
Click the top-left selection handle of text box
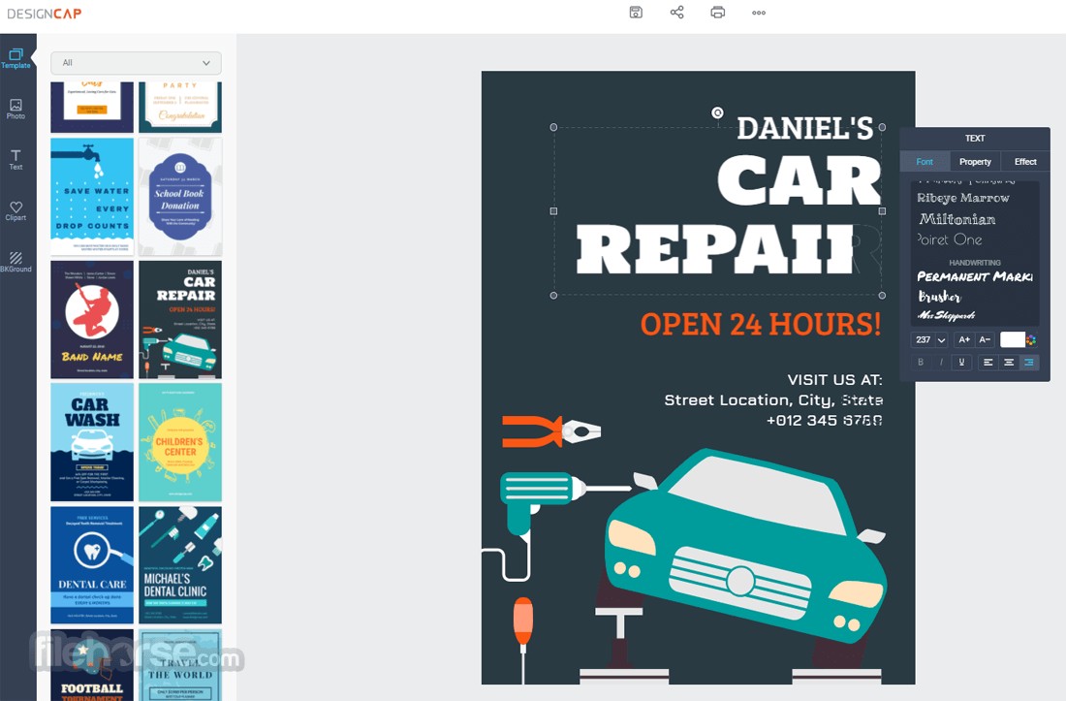(x=553, y=127)
